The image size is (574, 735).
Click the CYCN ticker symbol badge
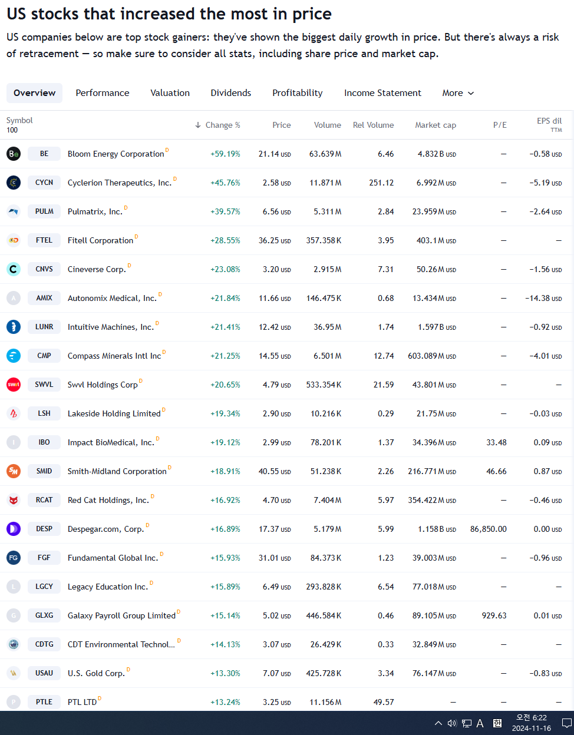pyautogui.click(x=44, y=183)
